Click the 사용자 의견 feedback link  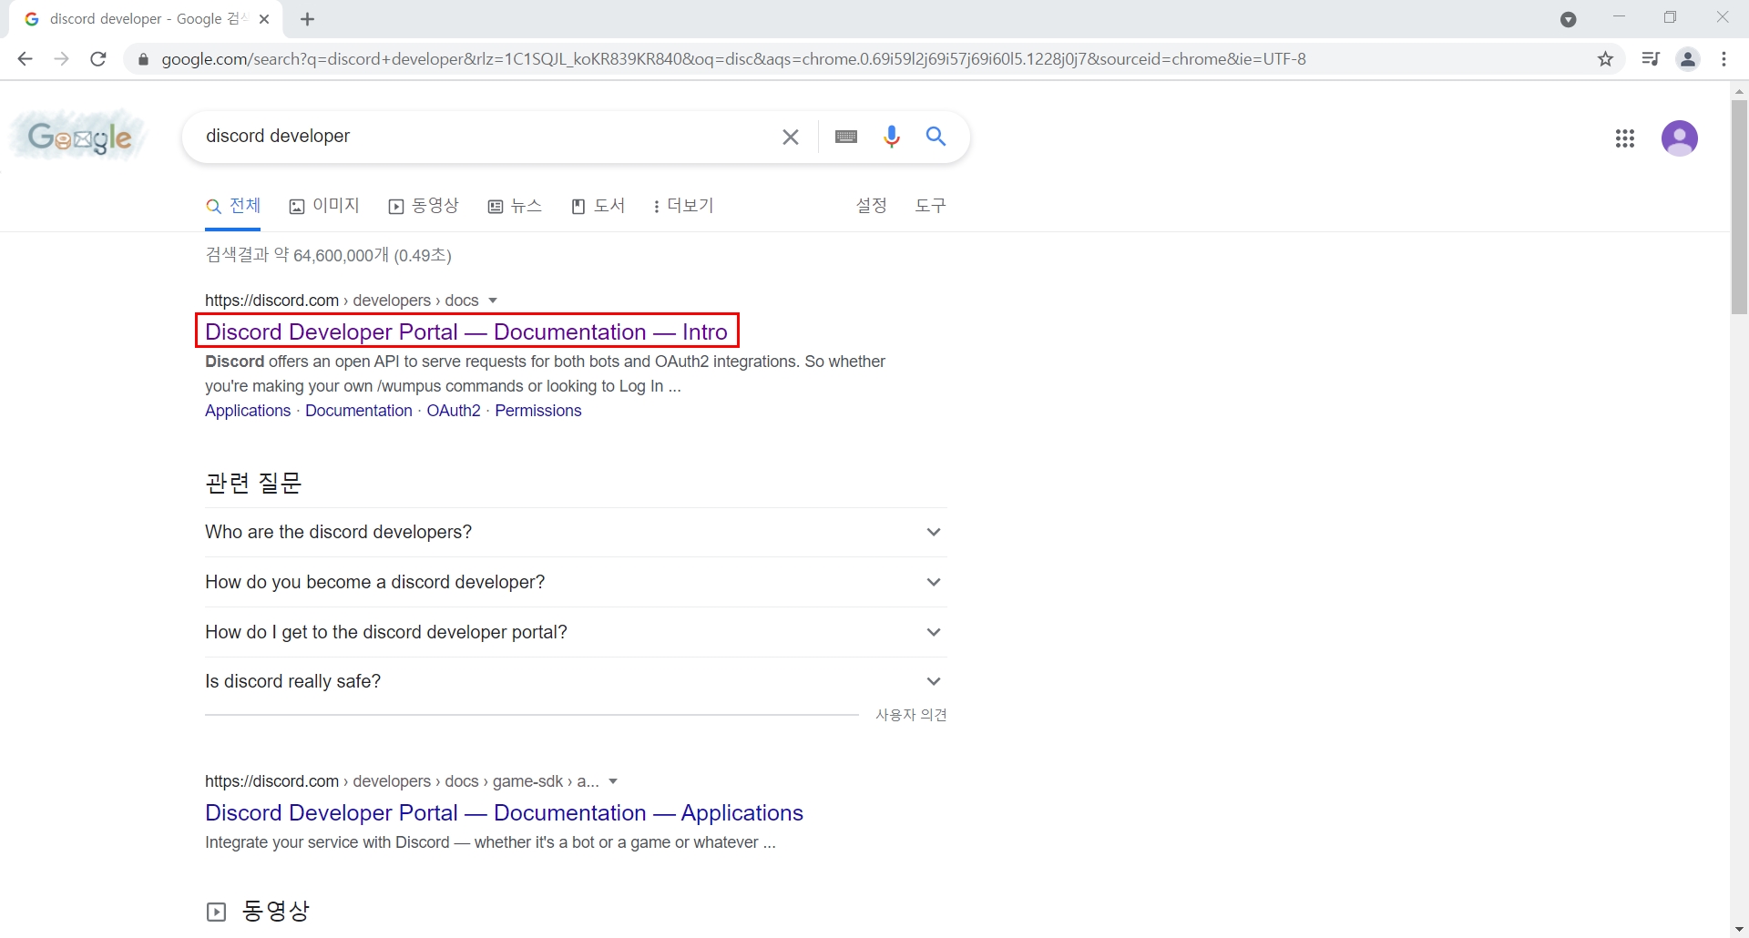pyautogui.click(x=911, y=715)
